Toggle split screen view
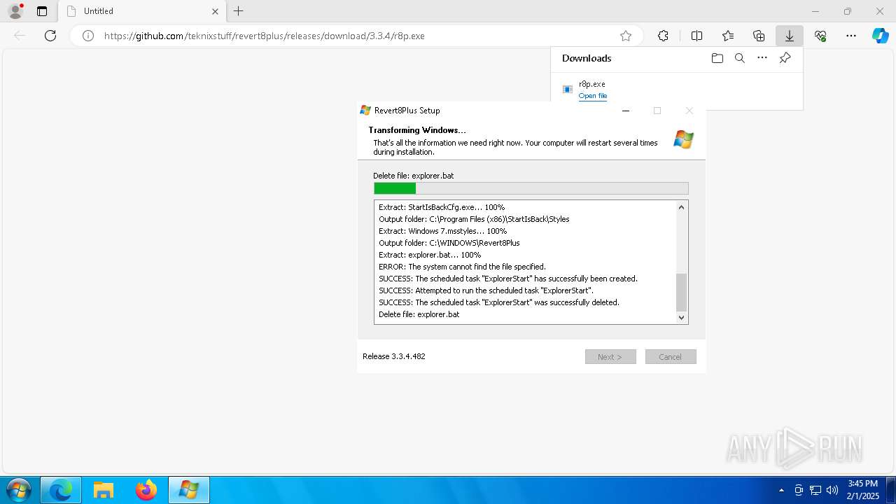The height and width of the screenshot is (504, 896). [x=696, y=36]
